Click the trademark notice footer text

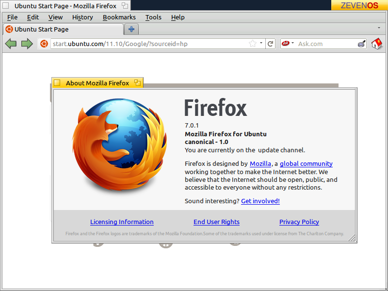(205, 234)
